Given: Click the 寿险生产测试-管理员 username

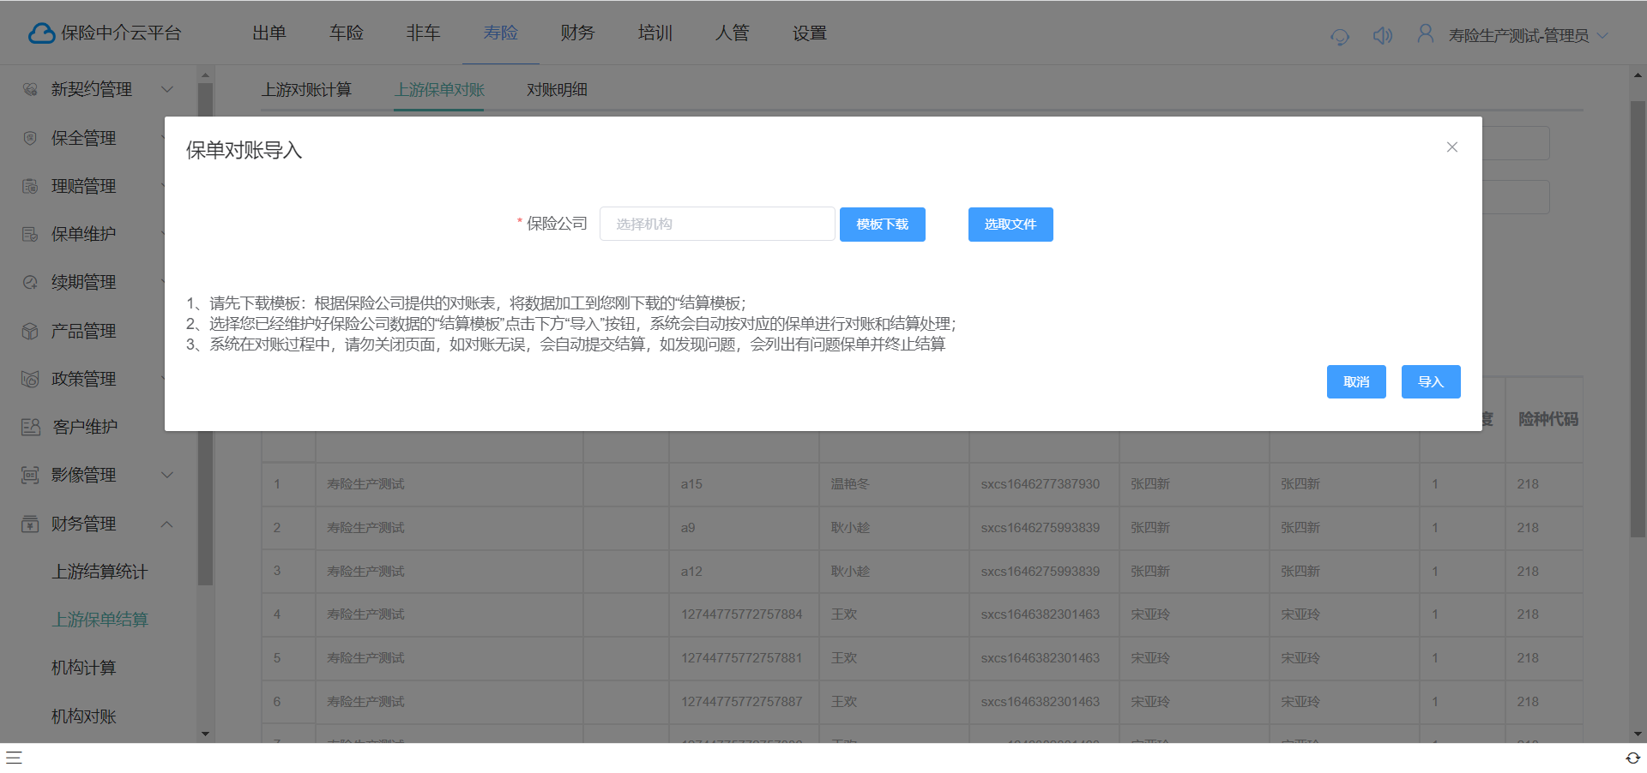Looking at the screenshot, I should coord(1518,36).
